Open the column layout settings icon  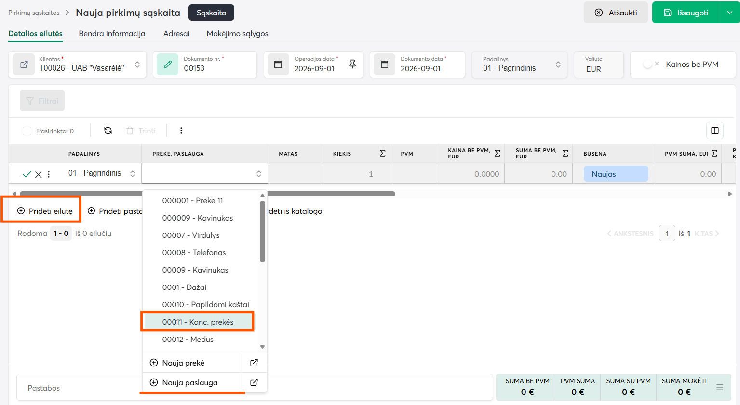(x=715, y=131)
